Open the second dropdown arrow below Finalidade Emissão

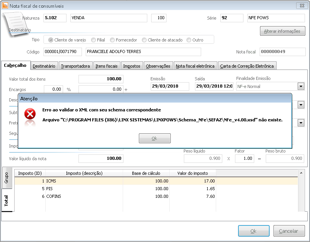click(301, 105)
